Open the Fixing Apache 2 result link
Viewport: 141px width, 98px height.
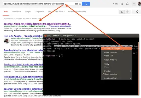pos(23,77)
